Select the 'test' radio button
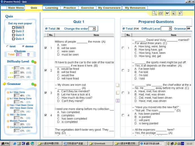195x146 pixels. coord(7,47)
